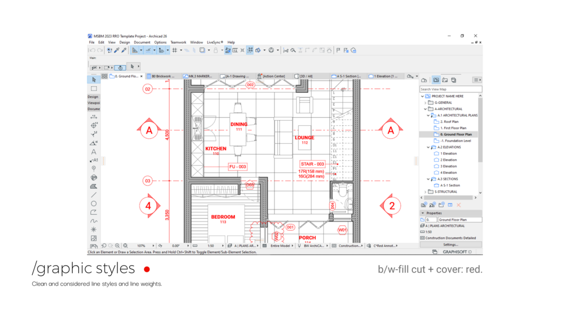This screenshot has height=320, width=570.
Task: Select the Circle/Arc tool
Action: (x=94, y=203)
